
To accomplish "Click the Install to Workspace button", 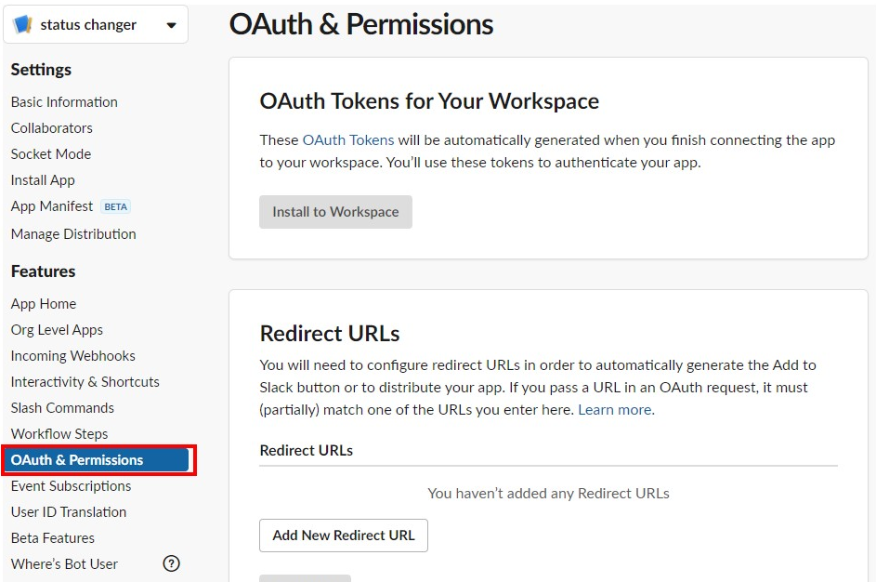I will (335, 212).
